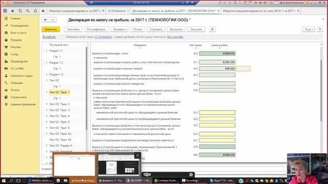Click the Отправить button
Viewport: 328px width, 184px height.
click(156, 30)
